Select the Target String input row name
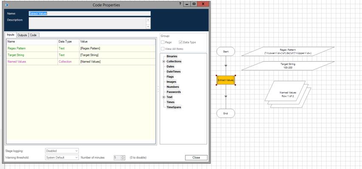Screen dimensions: 362x169 point(16,55)
